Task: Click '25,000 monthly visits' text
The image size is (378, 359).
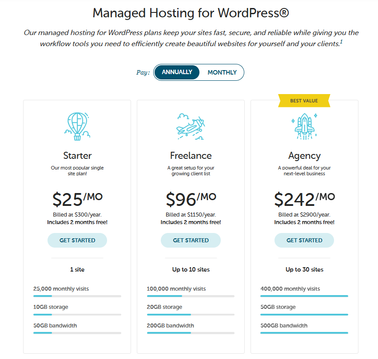Action: [61, 289]
